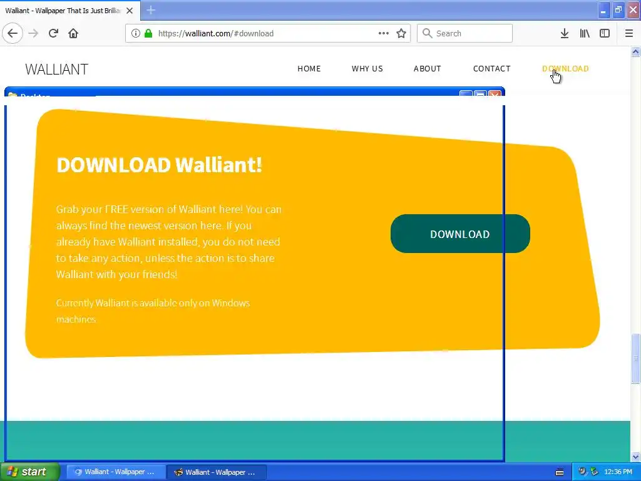Show site information icon in address bar

pyautogui.click(x=135, y=34)
